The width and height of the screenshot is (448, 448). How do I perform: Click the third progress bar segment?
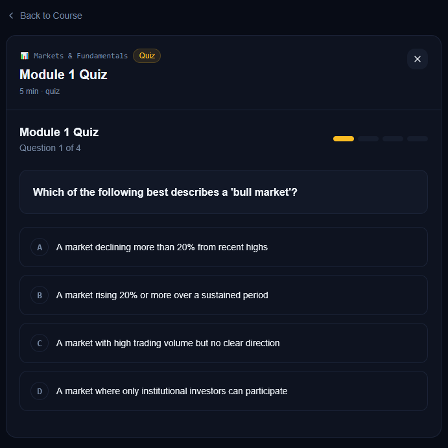pyautogui.click(x=393, y=139)
